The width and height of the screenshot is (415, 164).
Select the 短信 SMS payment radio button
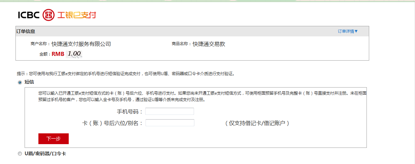20,82
